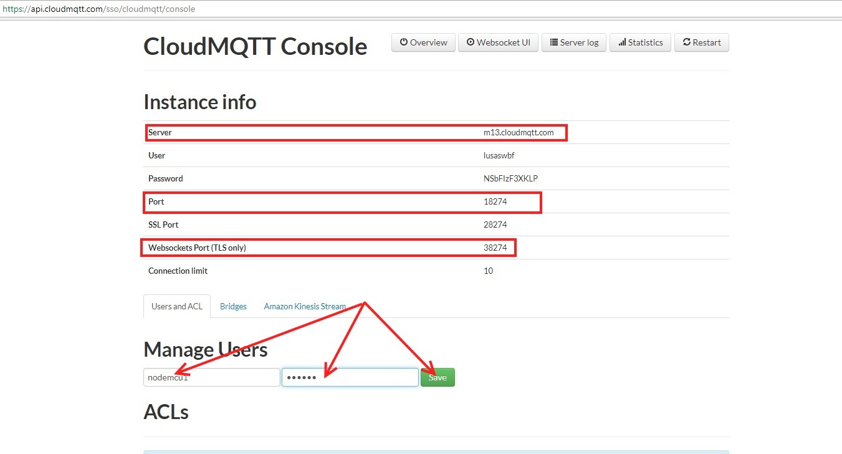The image size is (842, 454).
Task: Select the SSL port value 28274
Action: (495, 225)
